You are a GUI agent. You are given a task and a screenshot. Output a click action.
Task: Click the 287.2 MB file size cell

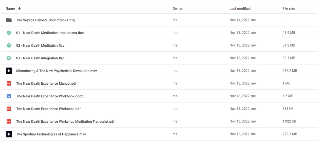click(x=290, y=71)
